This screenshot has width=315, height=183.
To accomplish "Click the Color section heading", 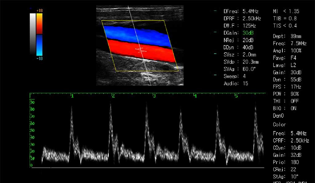I will coord(279,125).
